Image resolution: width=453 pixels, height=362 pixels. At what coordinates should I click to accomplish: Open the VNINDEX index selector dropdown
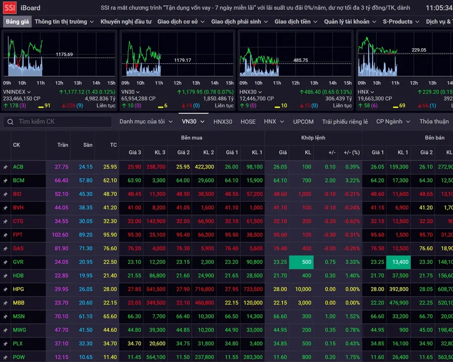[x=17, y=92]
